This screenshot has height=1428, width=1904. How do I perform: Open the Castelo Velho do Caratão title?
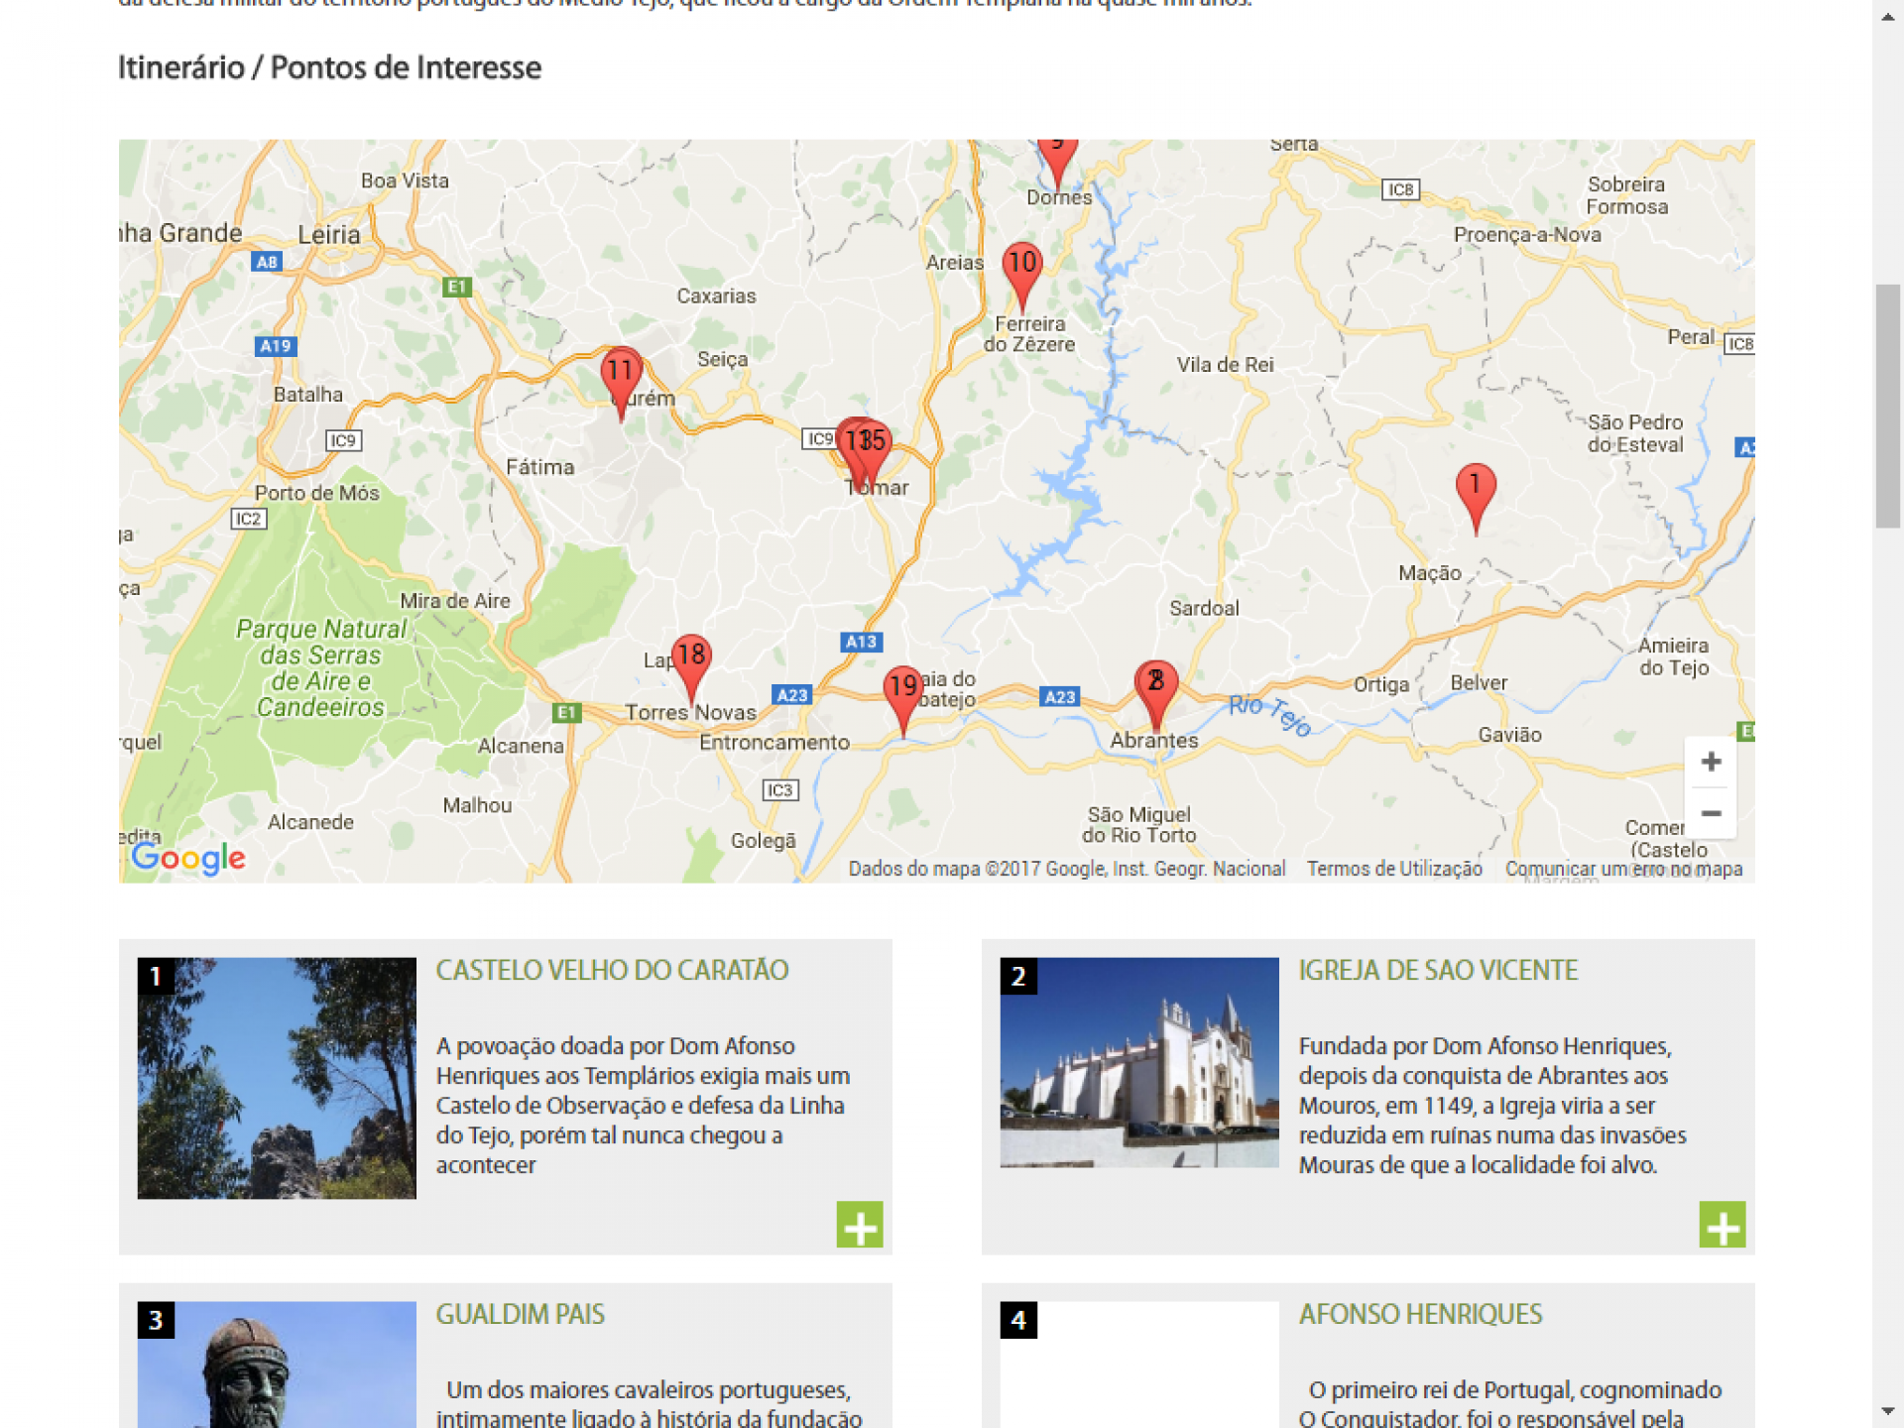pos(612,970)
